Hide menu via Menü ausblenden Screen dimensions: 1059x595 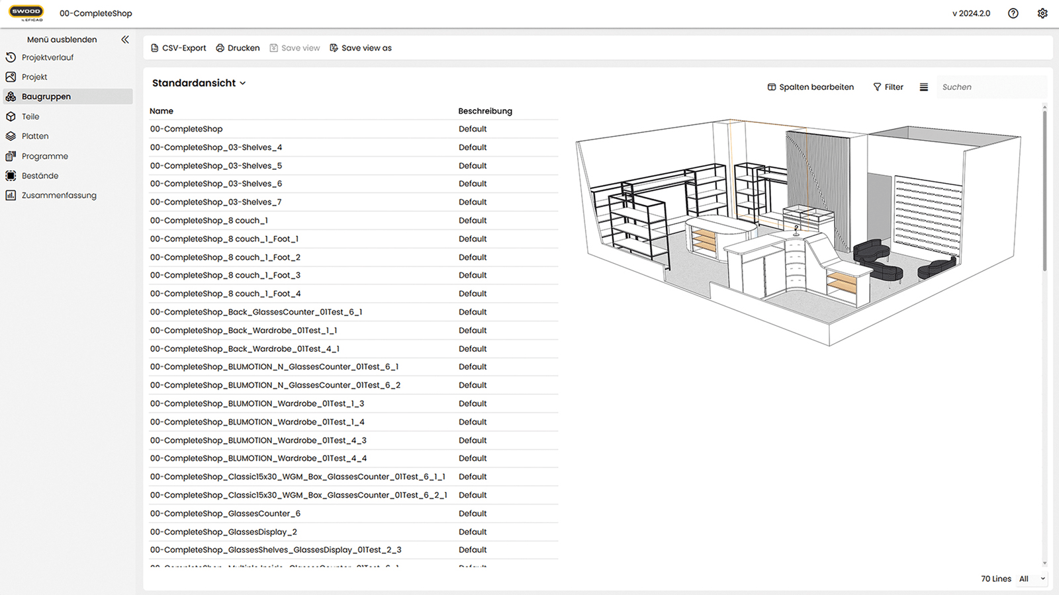(x=62, y=40)
